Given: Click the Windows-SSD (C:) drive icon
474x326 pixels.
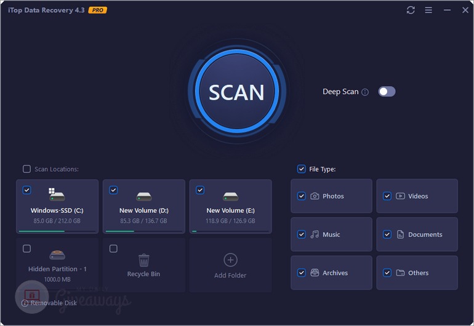Looking at the screenshot, I should pos(57,195).
